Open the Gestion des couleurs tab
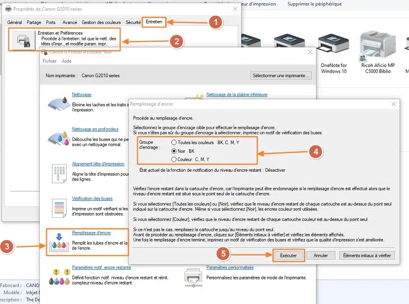The image size is (409, 304). click(101, 22)
